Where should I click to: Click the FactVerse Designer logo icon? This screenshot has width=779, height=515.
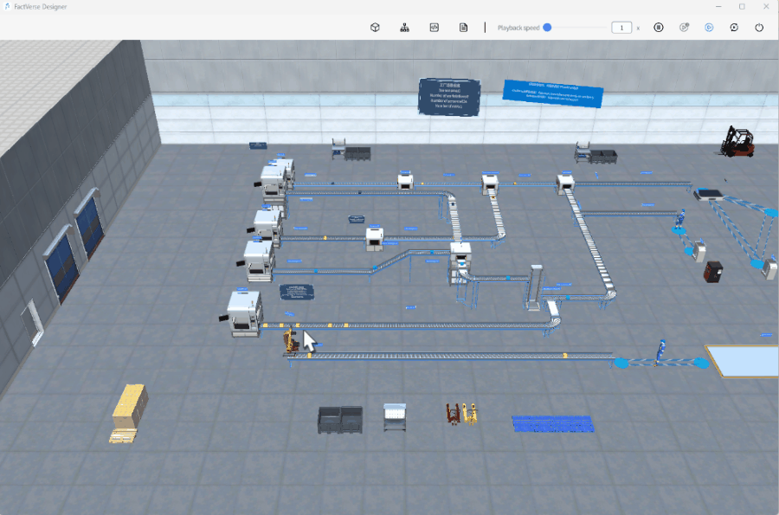click(x=7, y=6)
